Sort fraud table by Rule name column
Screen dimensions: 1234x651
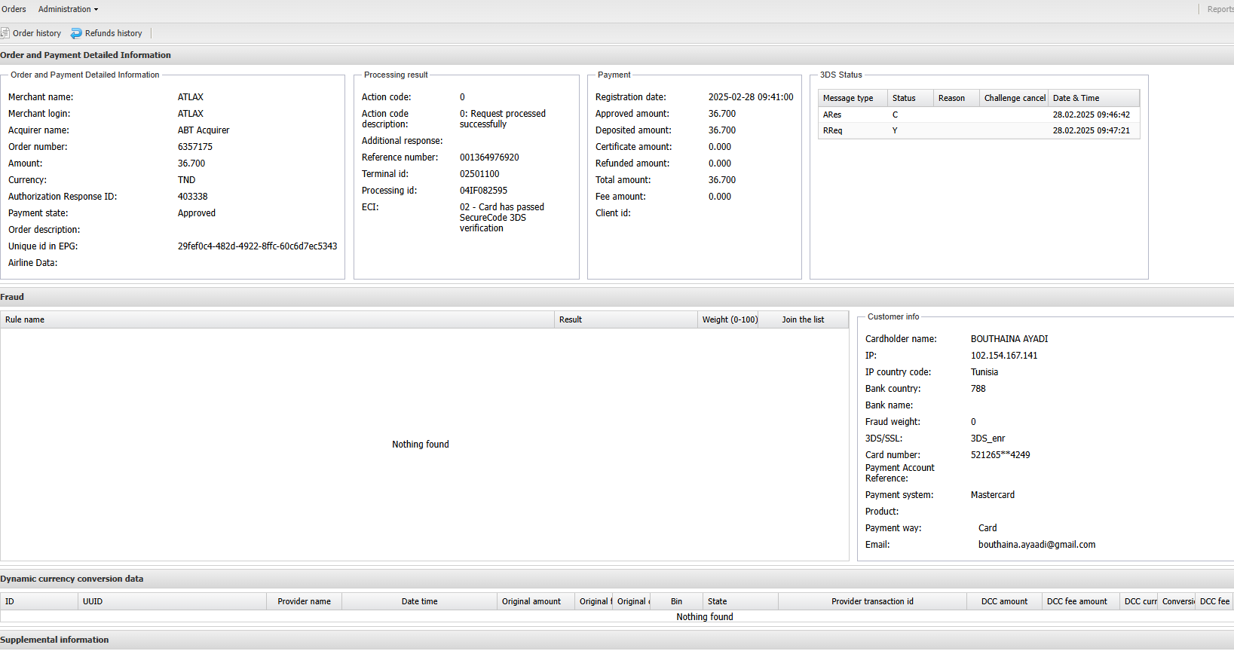(25, 319)
